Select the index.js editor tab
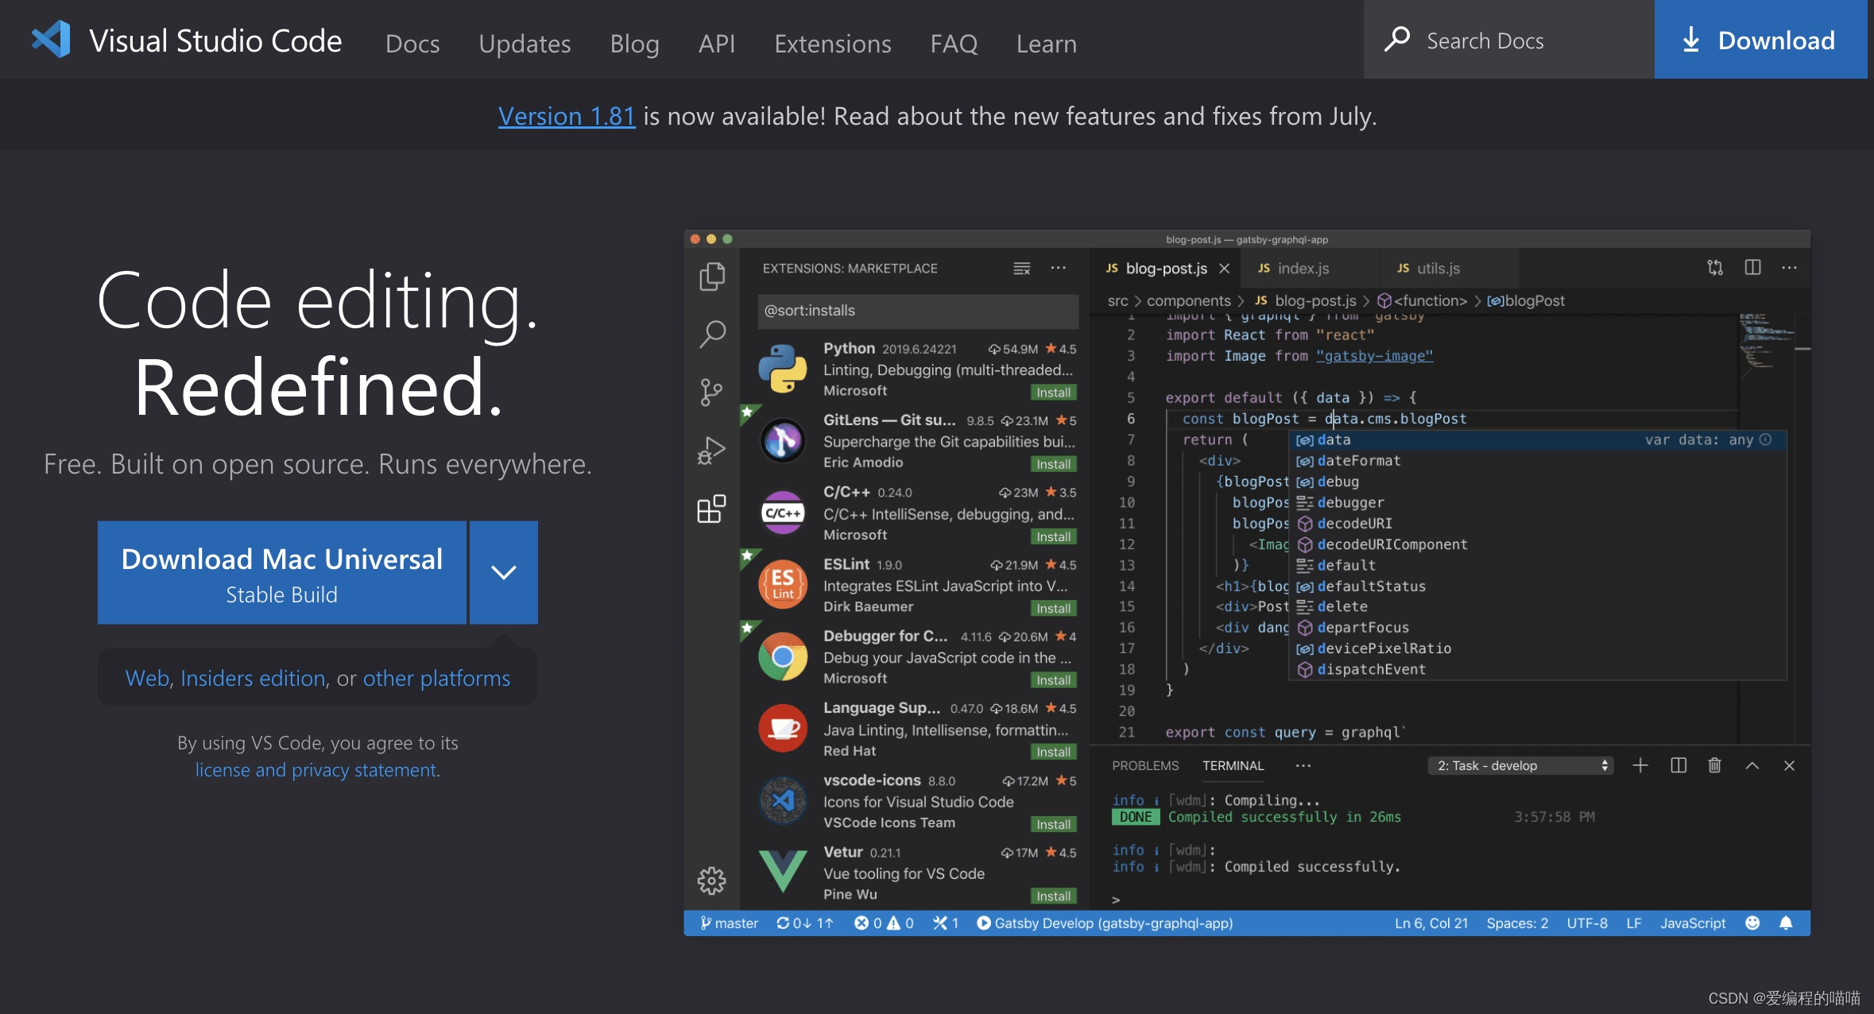Viewport: 1874px width, 1014px height. coord(1303,266)
